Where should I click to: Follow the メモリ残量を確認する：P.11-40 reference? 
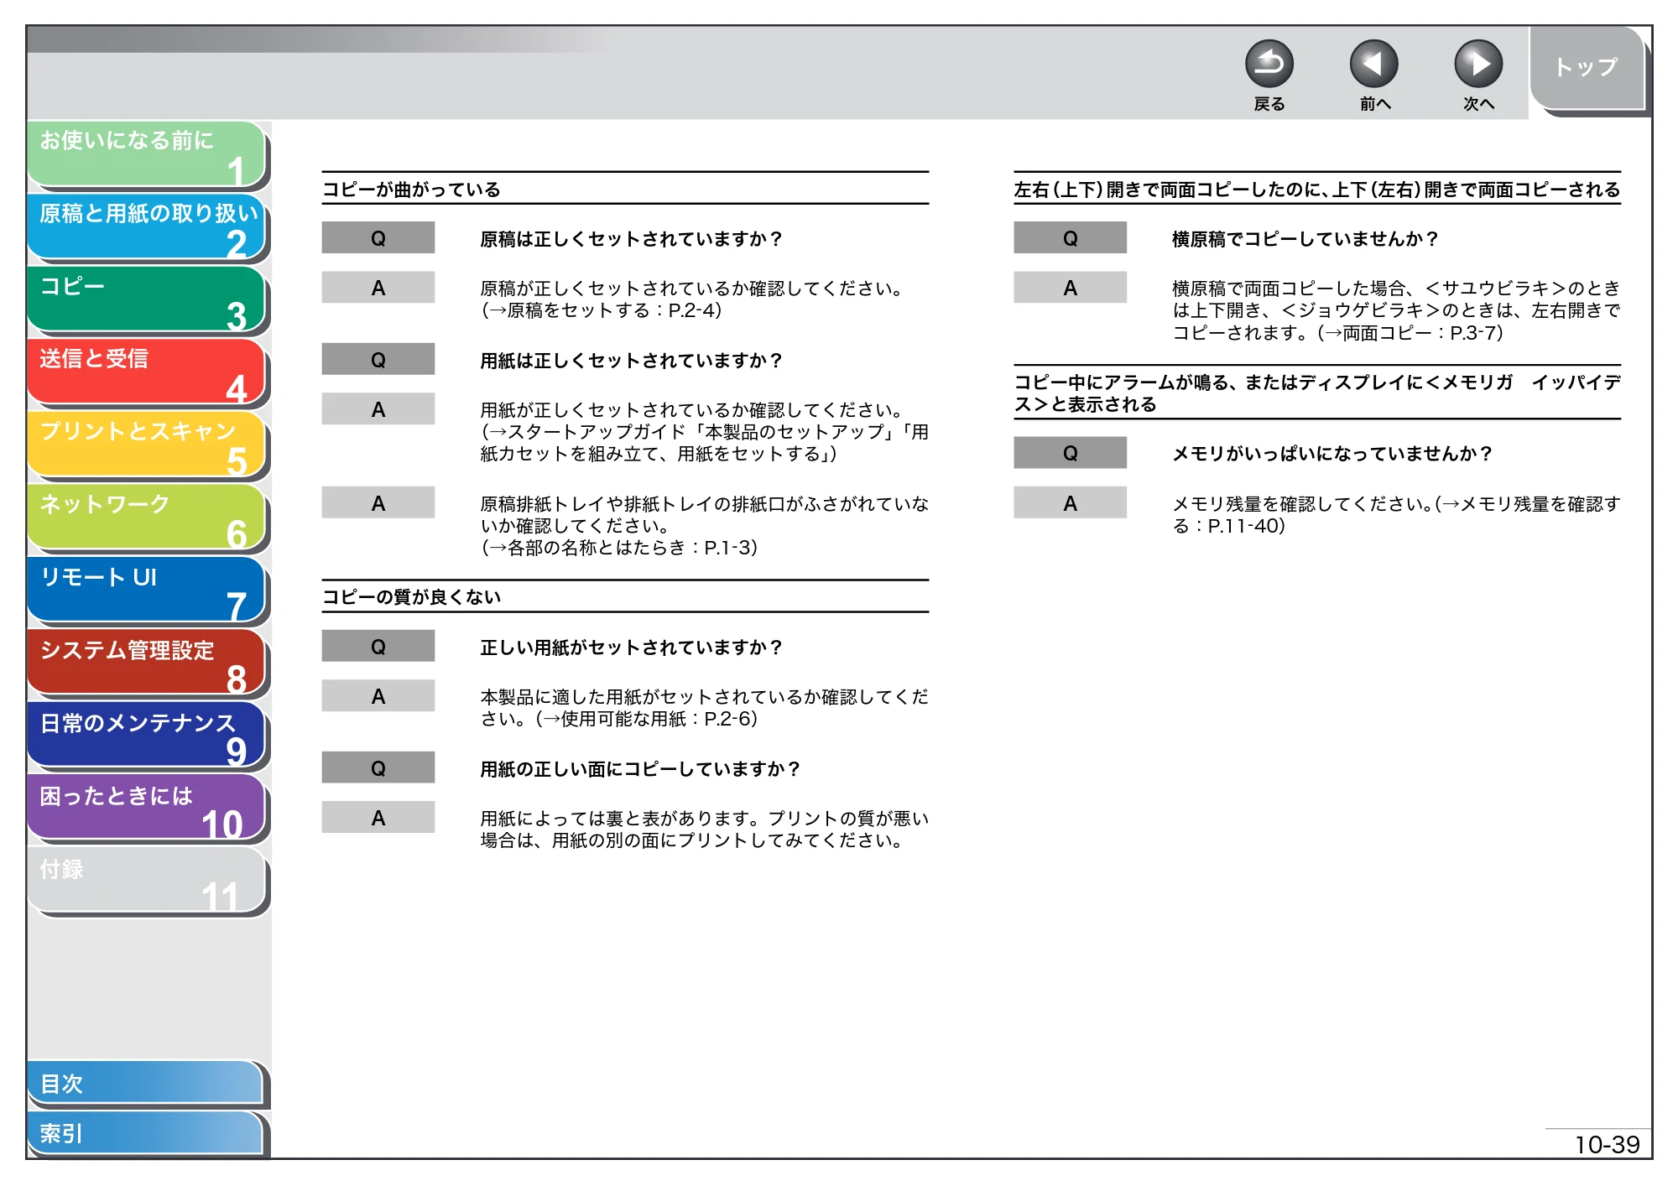pyautogui.click(x=1396, y=515)
